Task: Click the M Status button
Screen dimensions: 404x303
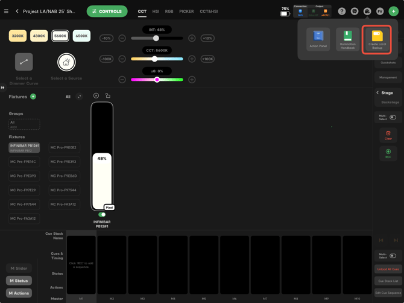Action: click(19, 281)
